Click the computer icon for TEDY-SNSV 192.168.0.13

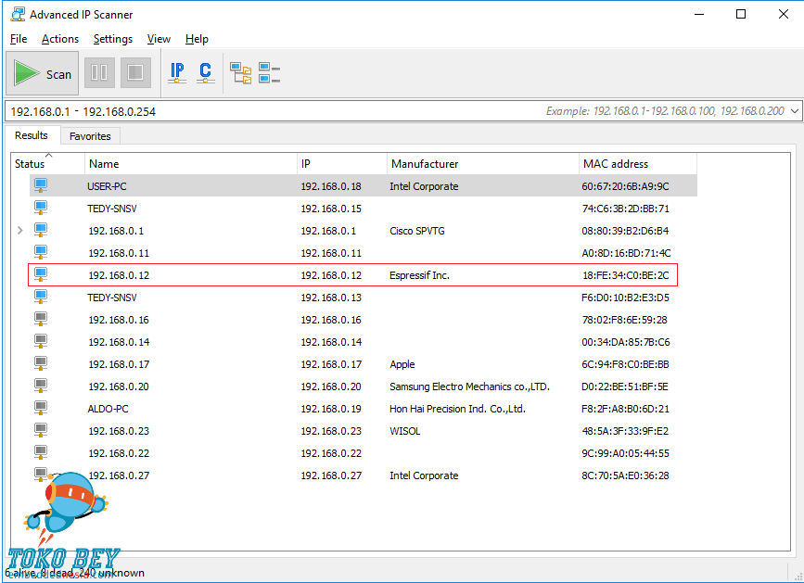point(41,297)
